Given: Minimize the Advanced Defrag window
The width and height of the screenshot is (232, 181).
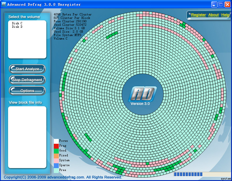Looking at the screenshot, I should pos(214,5).
